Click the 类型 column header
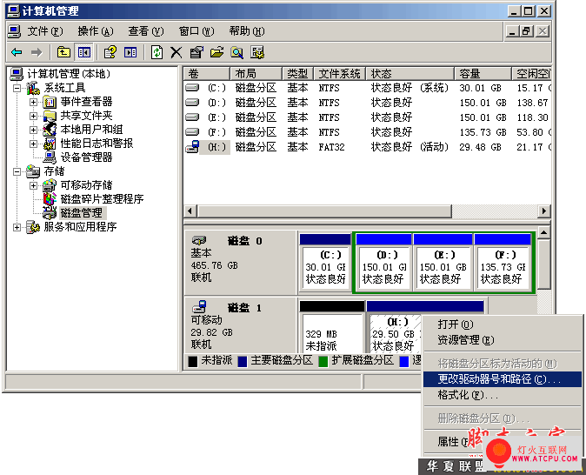 (x=298, y=74)
